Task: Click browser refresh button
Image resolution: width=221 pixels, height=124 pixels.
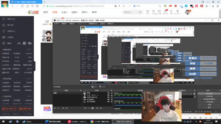Action: pyautogui.click(x=22, y=6)
